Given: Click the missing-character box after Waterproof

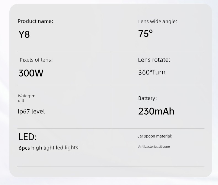Looking at the screenshot, I should pos(23,101).
